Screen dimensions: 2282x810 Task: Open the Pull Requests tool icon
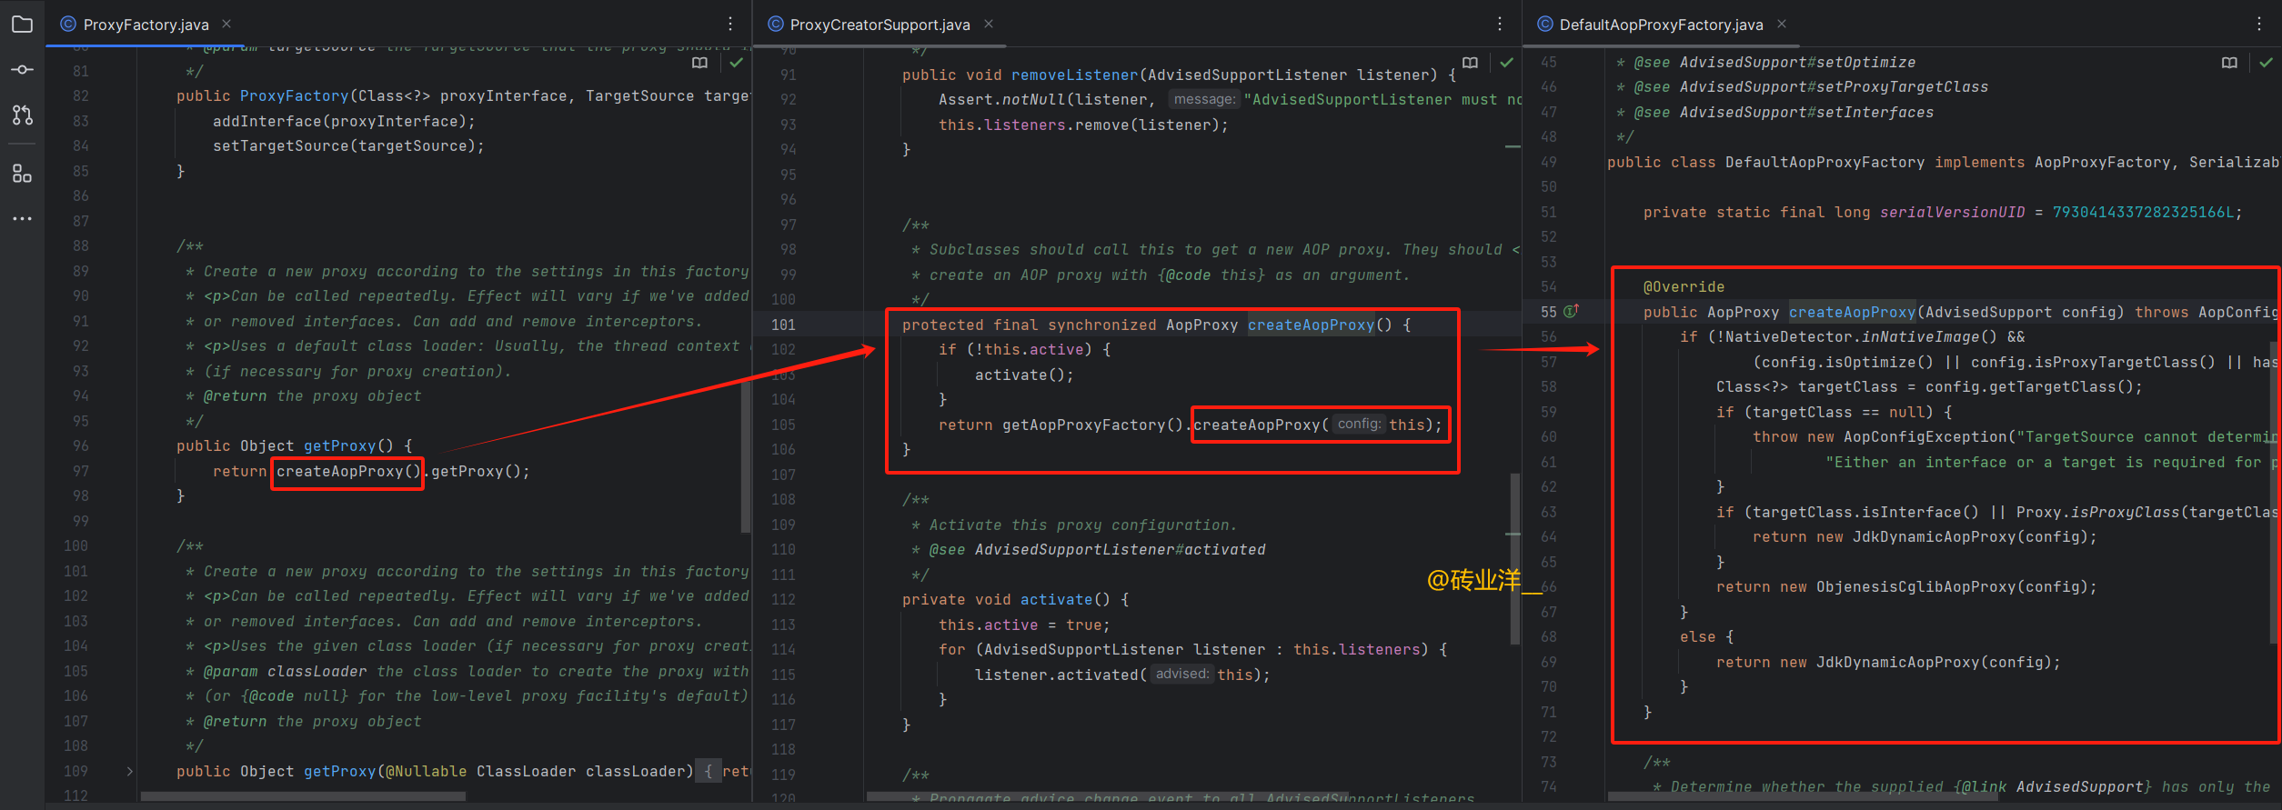click(x=22, y=115)
